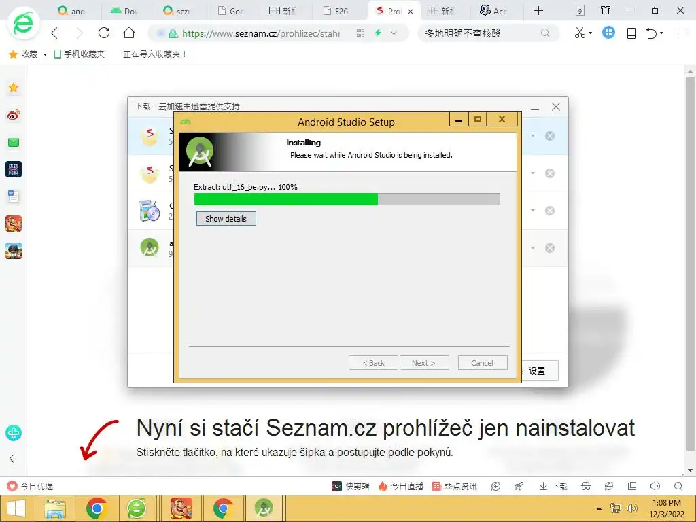The height and width of the screenshot is (522, 696).
Task: Remove third download item with X icon
Action: point(550,211)
